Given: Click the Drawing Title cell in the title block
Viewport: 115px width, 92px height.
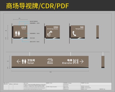Looking at the screenshot, I should point(96,86).
